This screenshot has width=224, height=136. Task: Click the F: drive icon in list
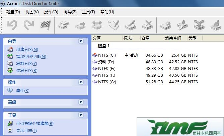click(x=95, y=75)
